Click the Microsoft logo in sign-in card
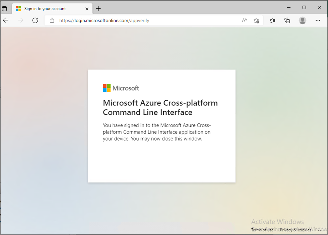The width and height of the screenshot is (328, 235). click(x=121, y=88)
